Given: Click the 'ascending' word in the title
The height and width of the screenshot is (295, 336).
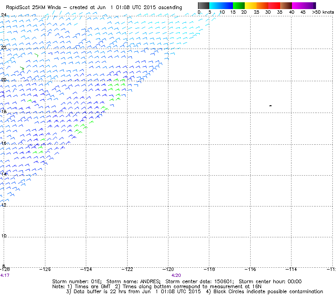Looking at the screenshot, I should click(x=170, y=8).
